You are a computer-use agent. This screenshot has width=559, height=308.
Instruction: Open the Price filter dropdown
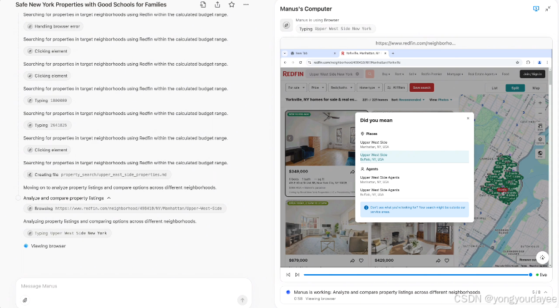click(317, 87)
